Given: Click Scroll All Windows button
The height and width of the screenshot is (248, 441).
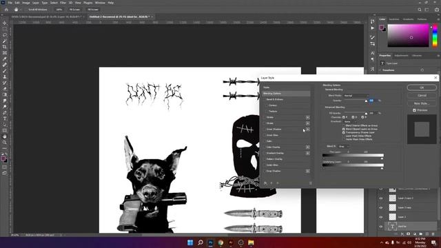Looking at the screenshot, I should pyautogui.click(x=38, y=10).
